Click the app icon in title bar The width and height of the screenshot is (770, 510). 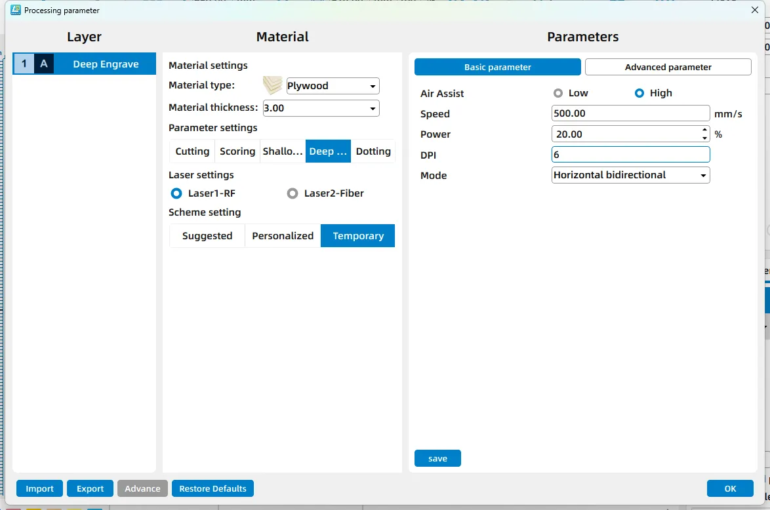(16, 10)
